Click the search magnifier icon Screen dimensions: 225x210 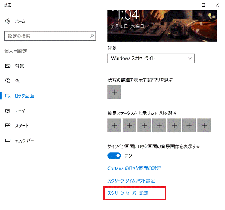(x=92, y=36)
